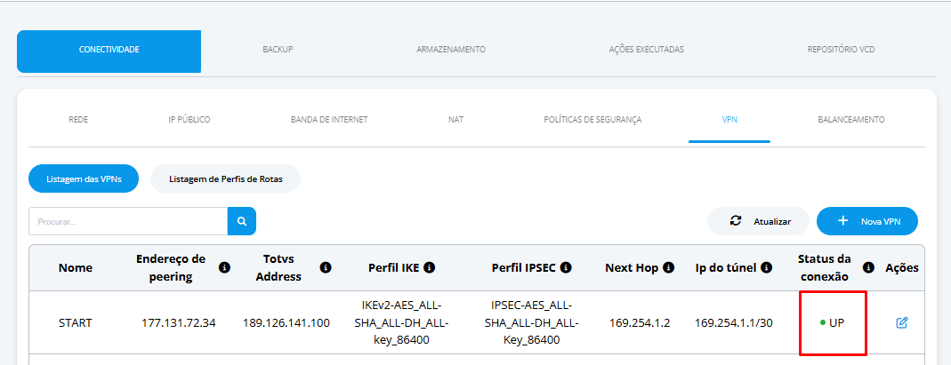The image size is (951, 365).
Task: Click info icon next to Perfil IKE
Action: pyautogui.click(x=430, y=267)
